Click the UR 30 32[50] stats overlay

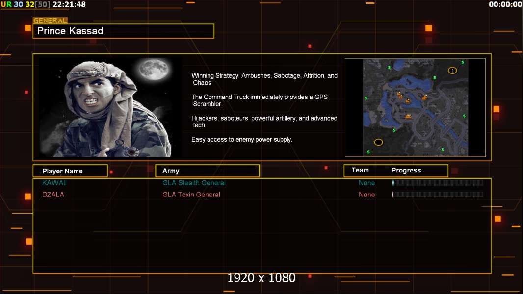click(26, 4)
